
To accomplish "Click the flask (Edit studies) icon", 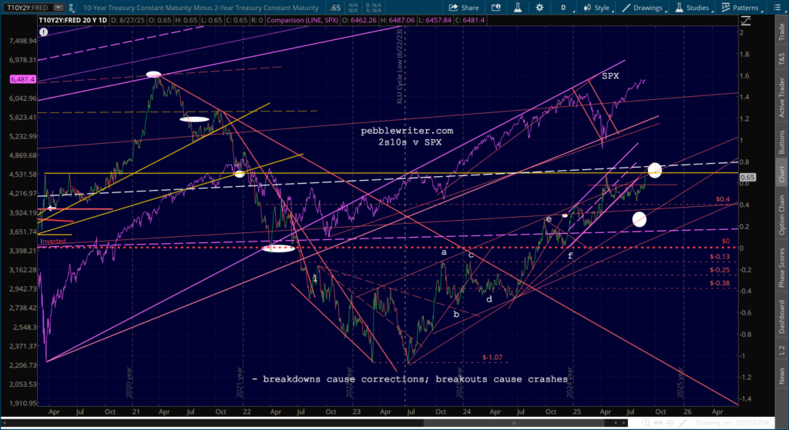I will click(517, 8).
